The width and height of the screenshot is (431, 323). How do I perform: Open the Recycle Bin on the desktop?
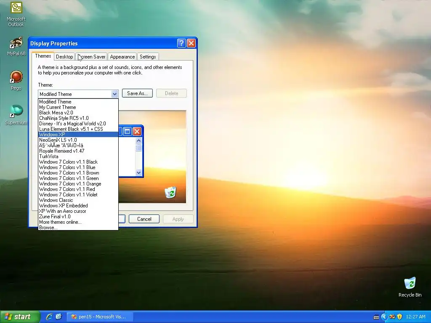pyautogui.click(x=410, y=287)
